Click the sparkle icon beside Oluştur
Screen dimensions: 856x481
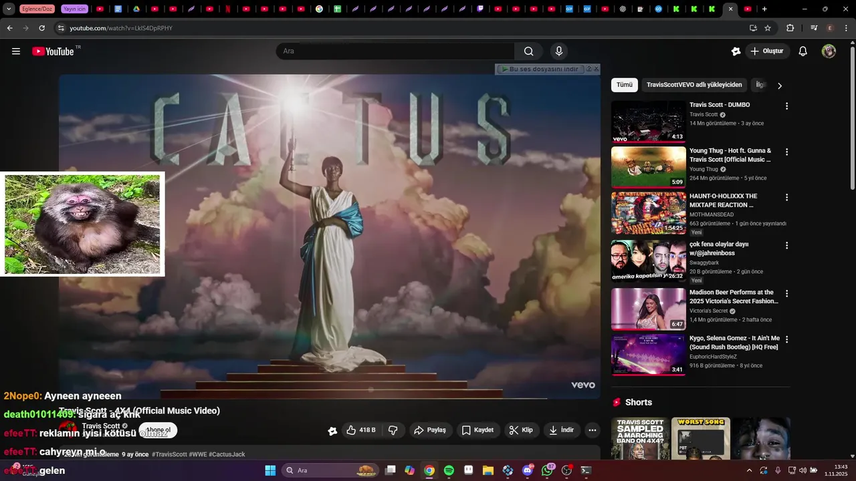[x=736, y=51]
